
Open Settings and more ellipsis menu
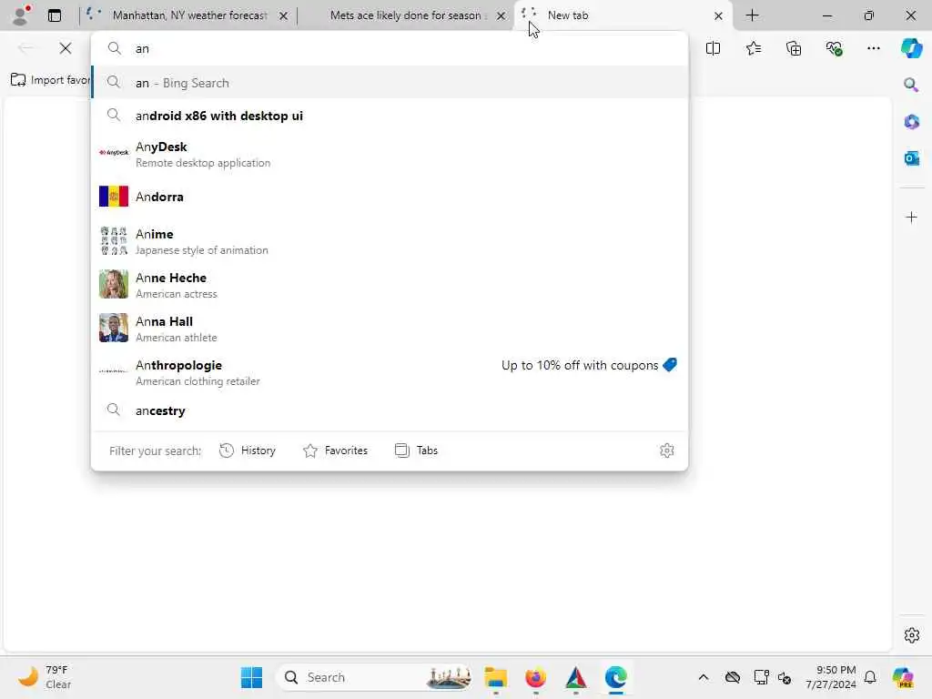[873, 48]
